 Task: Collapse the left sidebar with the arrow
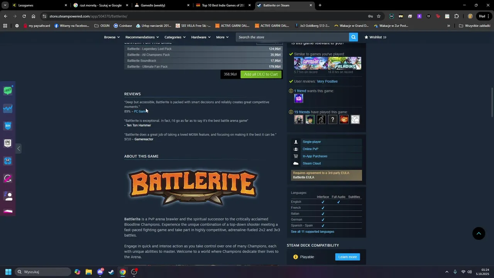tap(18, 148)
